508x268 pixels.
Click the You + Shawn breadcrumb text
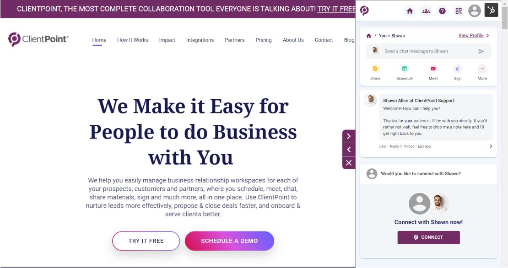pyautogui.click(x=392, y=36)
